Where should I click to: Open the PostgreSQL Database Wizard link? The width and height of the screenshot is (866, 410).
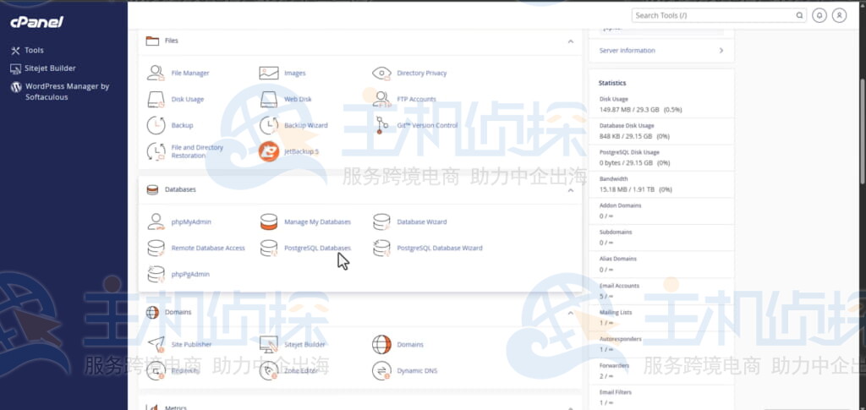click(440, 249)
